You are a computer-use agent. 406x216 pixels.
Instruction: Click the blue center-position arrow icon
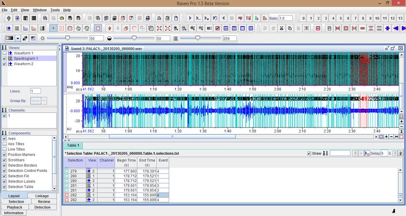click(x=388, y=28)
